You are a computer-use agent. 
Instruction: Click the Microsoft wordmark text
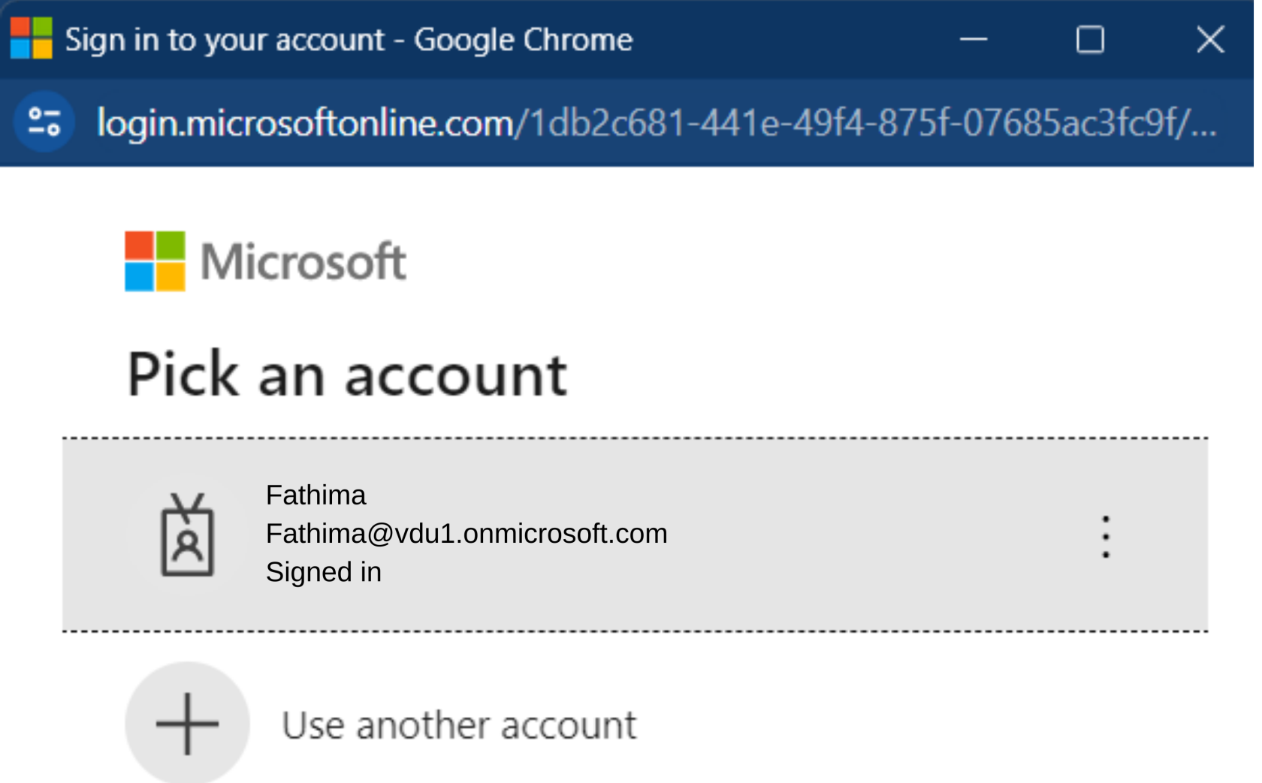click(x=303, y=261)
